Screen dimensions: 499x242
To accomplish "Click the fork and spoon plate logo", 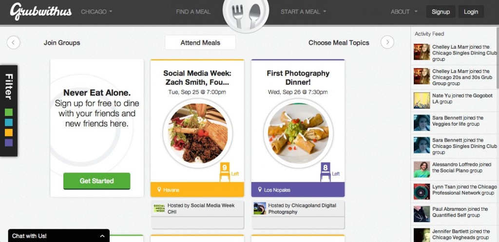I will (x=246, y=13).
